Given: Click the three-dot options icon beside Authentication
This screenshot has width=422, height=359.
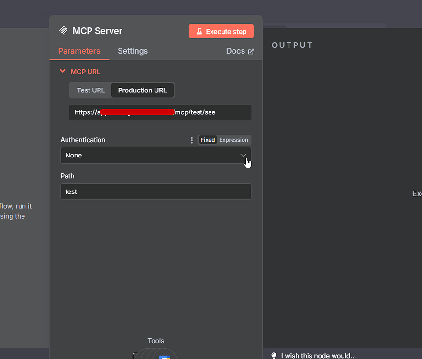Looking at the screenshot, I should click(191, 140).
